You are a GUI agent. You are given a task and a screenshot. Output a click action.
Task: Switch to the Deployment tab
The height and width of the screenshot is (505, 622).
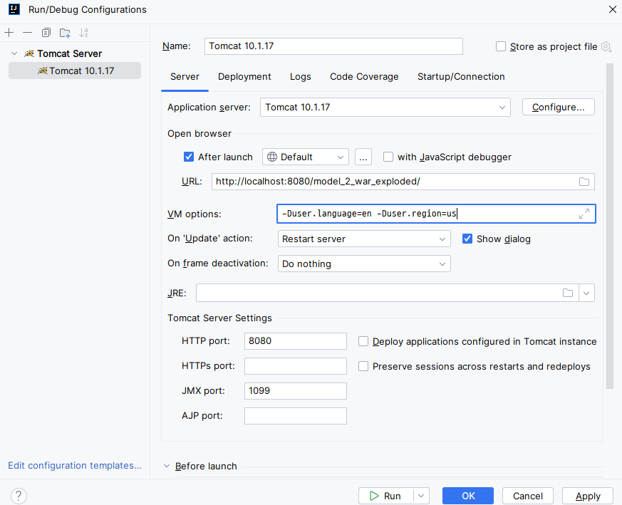coord(244,76)
